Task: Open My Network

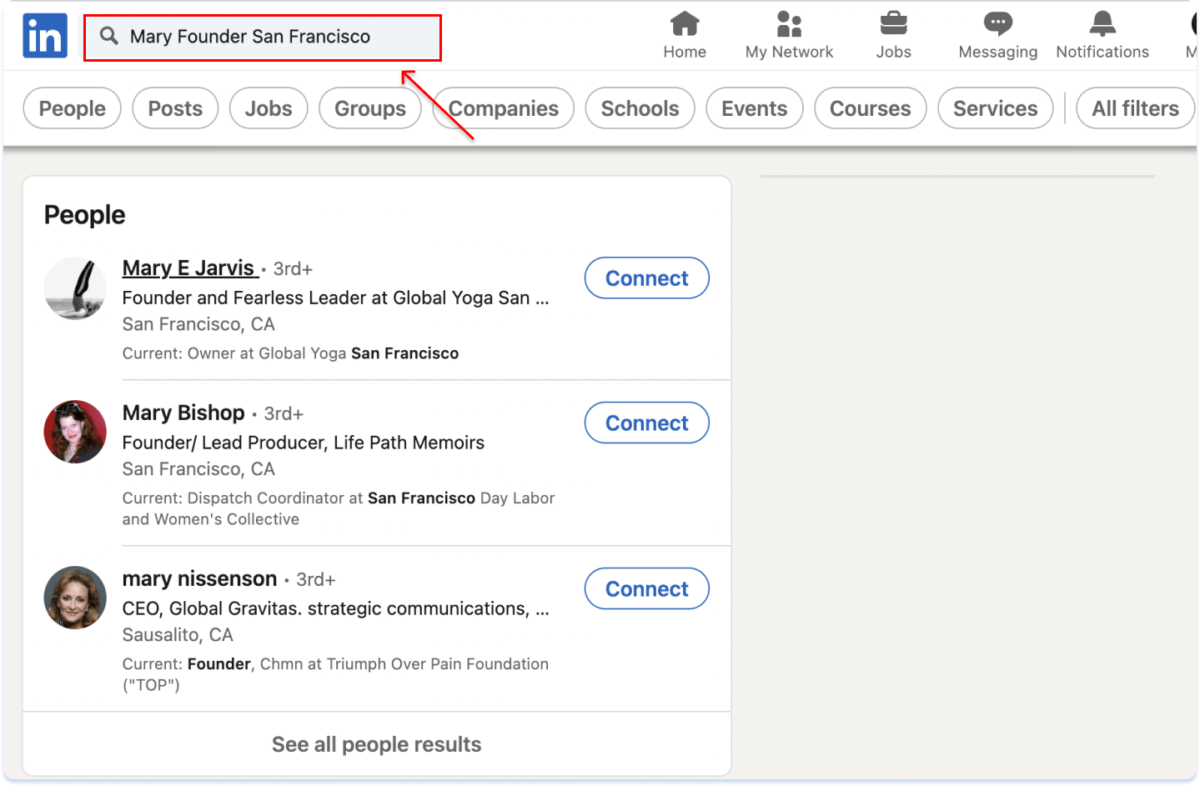Action: [788, 33]
